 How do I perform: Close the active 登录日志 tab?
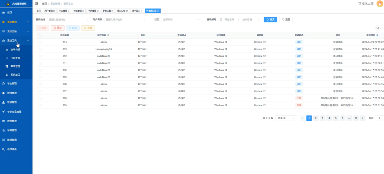(x=158, y=11)
